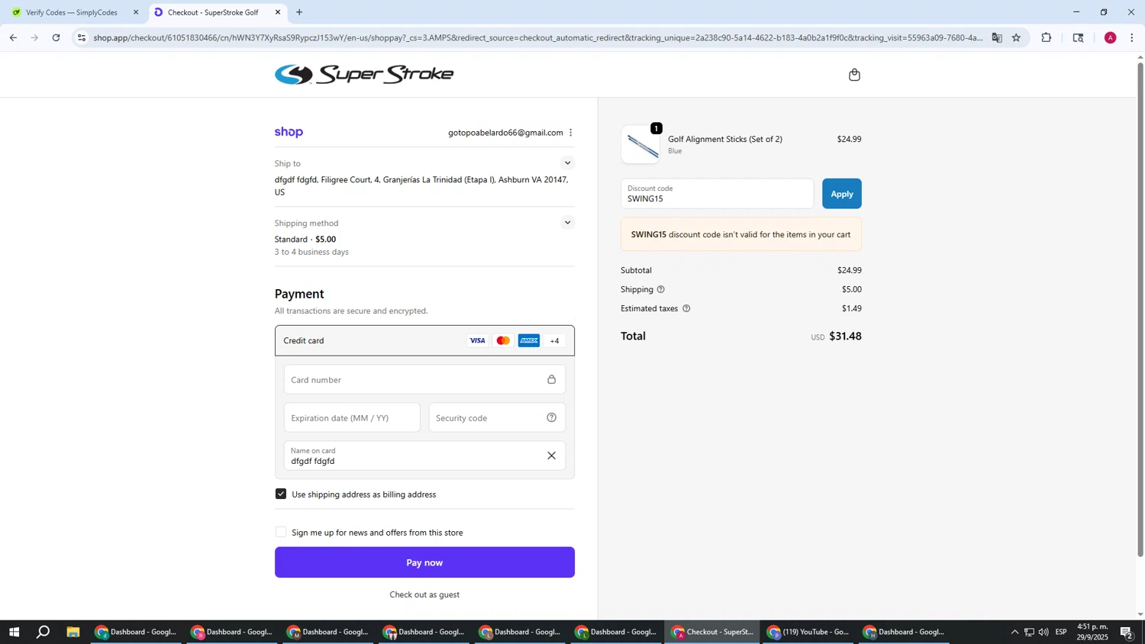The width and height of the screenshot is (1145, 644).
Task: Open the security code help icon
Action: click(x=551, y=417)
